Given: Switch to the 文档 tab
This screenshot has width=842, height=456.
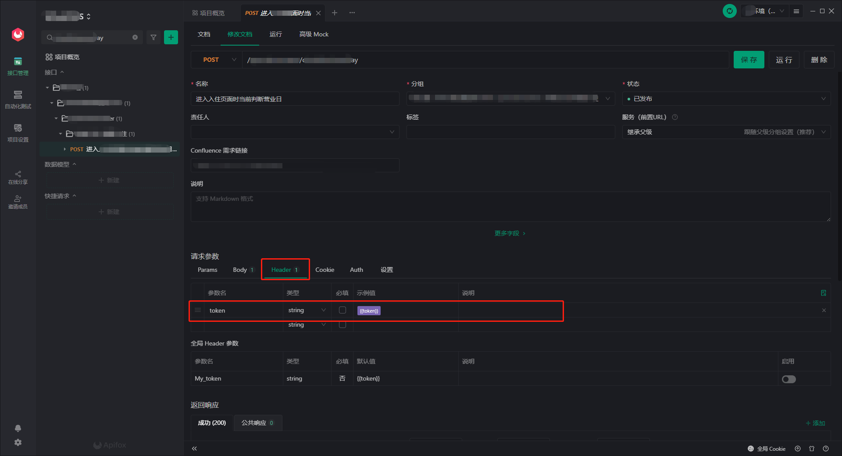Looking at the screenshot, I should pyautogui.click(x=204, y=34).
